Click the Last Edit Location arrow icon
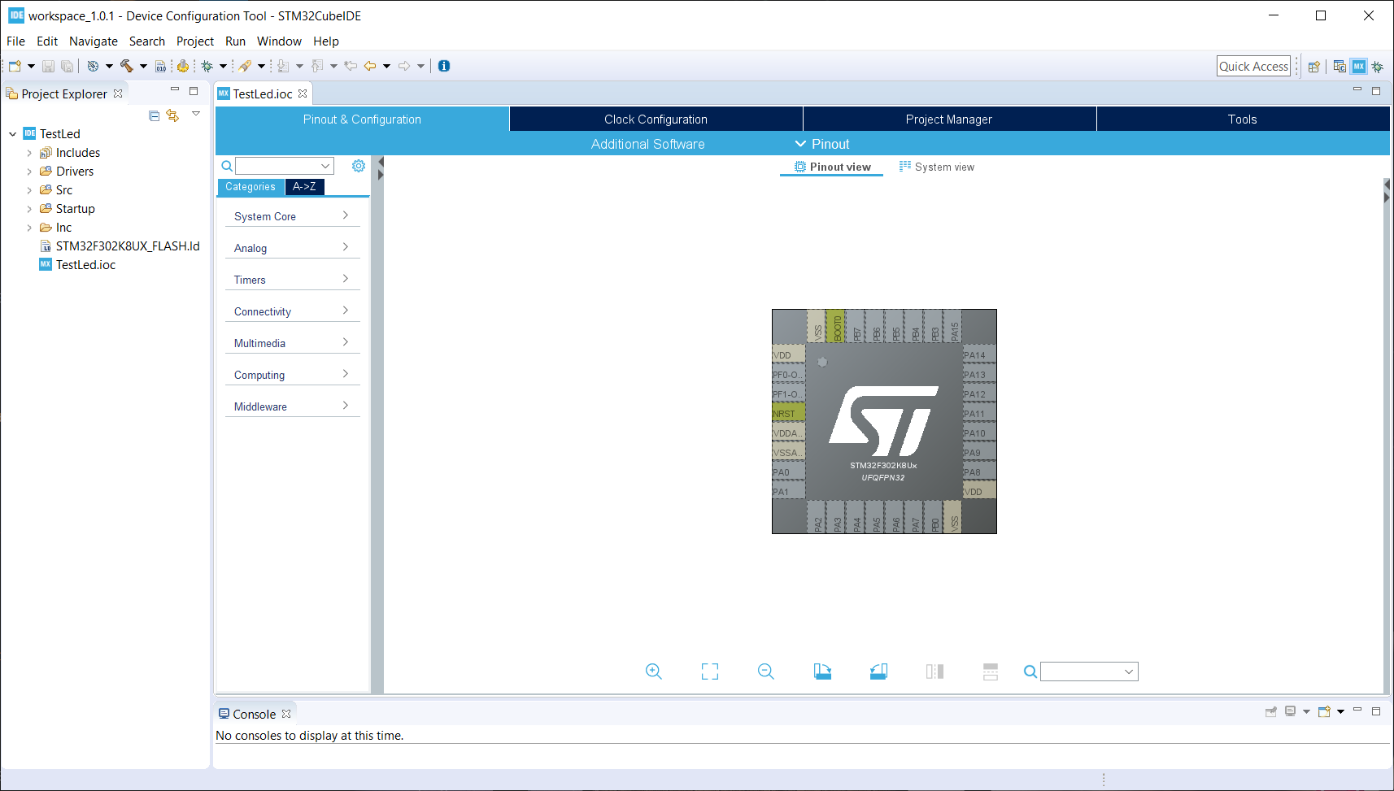Screen dimensions: 1394x791 coord(351,66)
